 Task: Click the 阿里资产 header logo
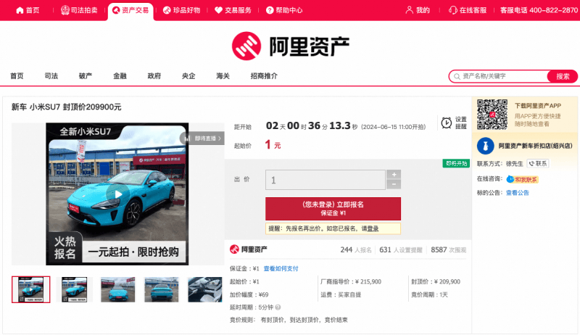291,46
